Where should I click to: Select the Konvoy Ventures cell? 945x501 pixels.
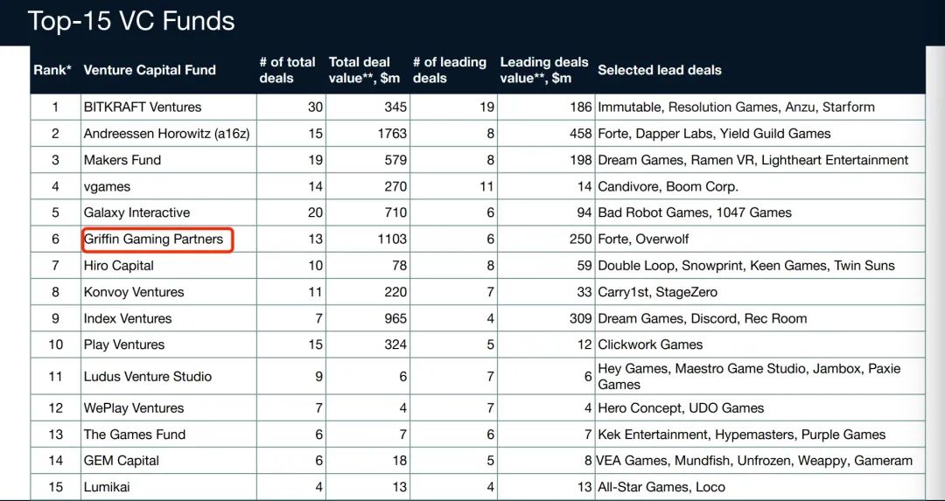134,292
